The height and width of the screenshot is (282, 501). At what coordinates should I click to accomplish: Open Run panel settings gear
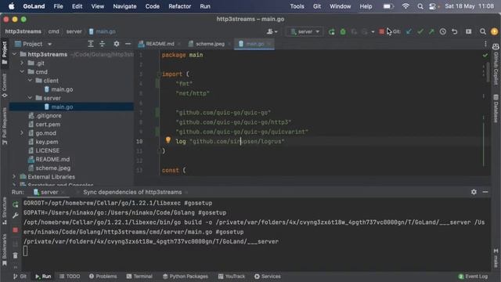474,192
